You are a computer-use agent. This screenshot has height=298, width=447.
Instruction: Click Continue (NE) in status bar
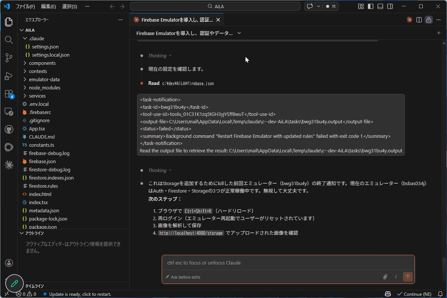coord(415,294)
